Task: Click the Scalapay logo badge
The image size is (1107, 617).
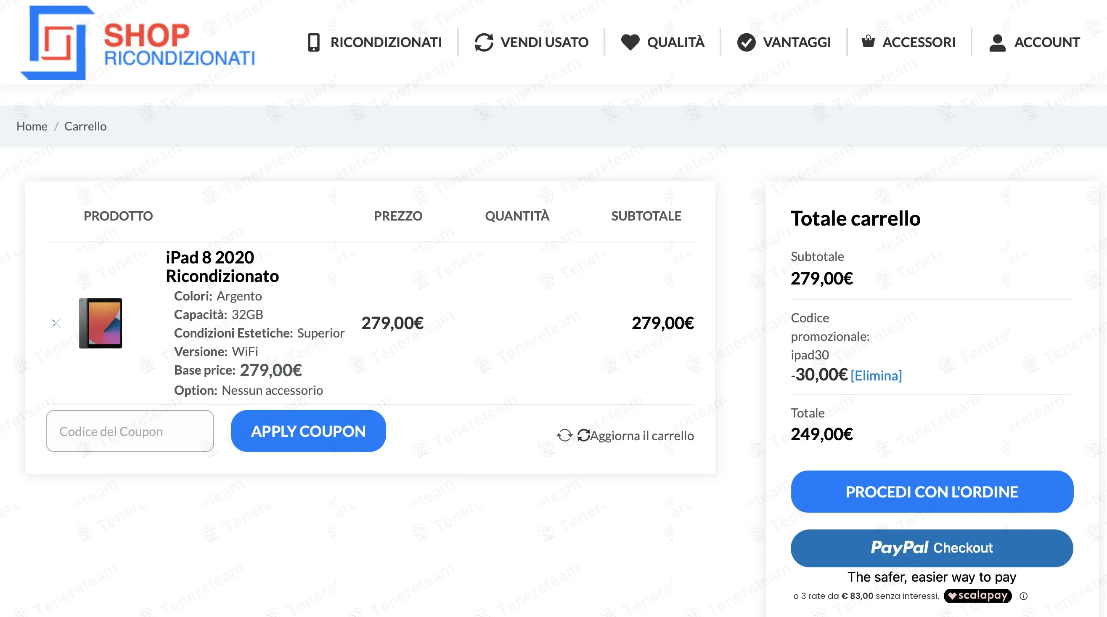Action: point(977,596)
